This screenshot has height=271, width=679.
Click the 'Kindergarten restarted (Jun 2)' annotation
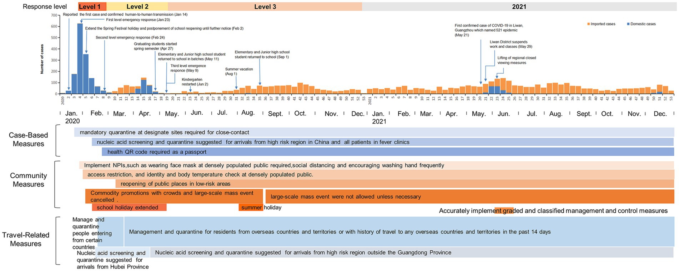coord(195,82)
